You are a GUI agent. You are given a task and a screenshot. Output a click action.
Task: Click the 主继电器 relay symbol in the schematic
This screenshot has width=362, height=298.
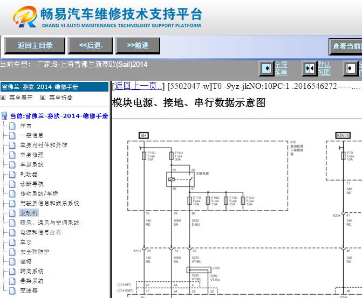coord(180,179)
